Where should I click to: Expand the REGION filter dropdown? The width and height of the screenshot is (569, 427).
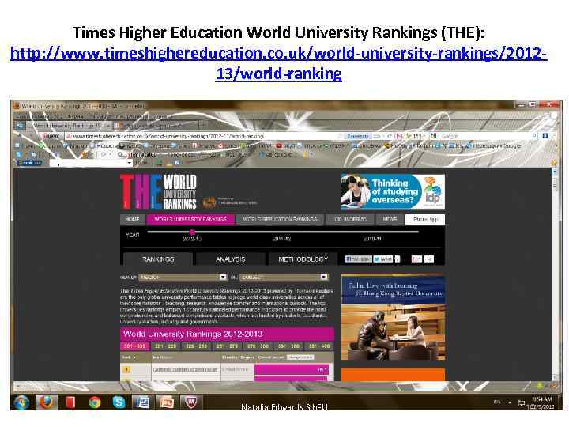[x=183, y=277]
